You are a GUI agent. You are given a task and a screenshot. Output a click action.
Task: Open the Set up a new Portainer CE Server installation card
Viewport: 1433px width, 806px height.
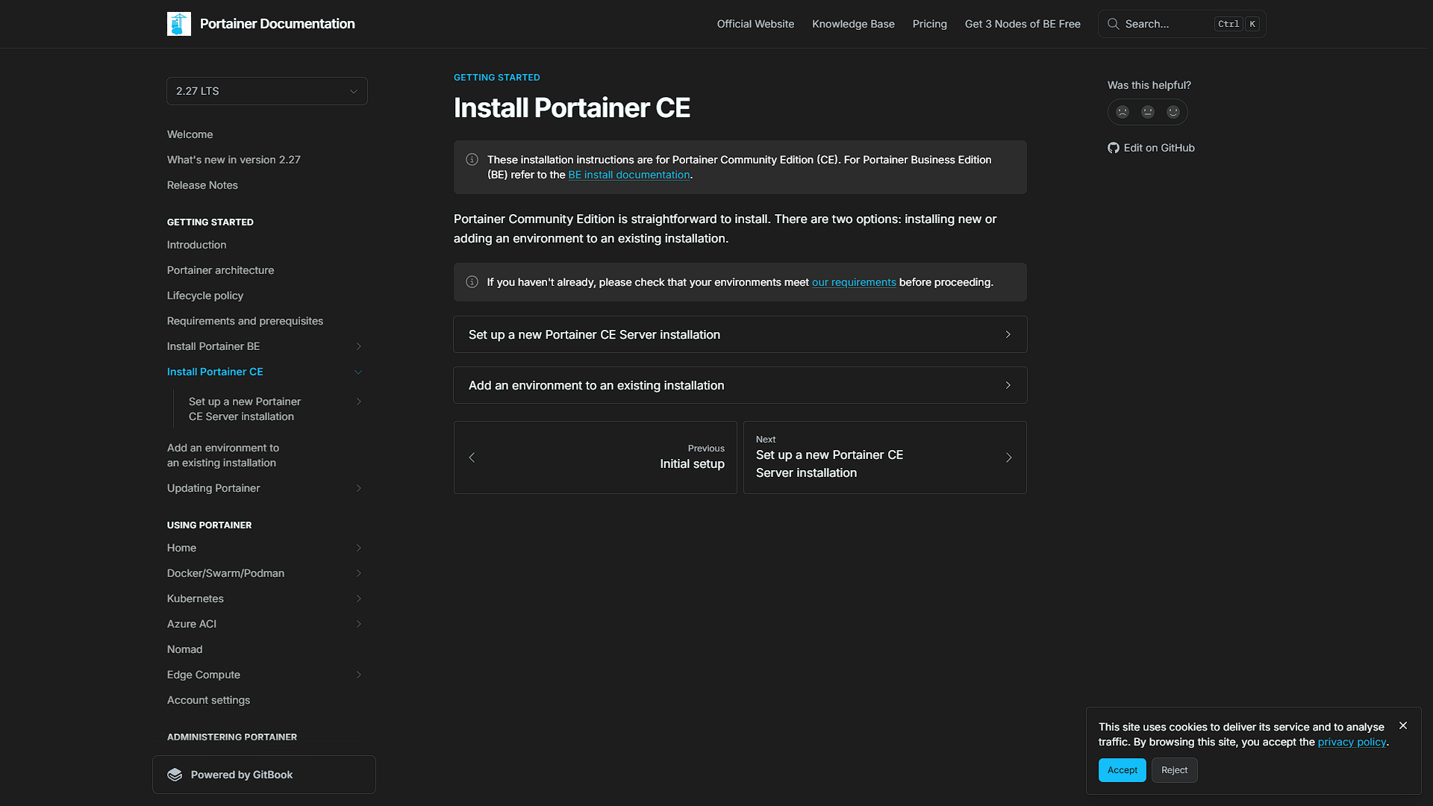(x=740, y=334)
